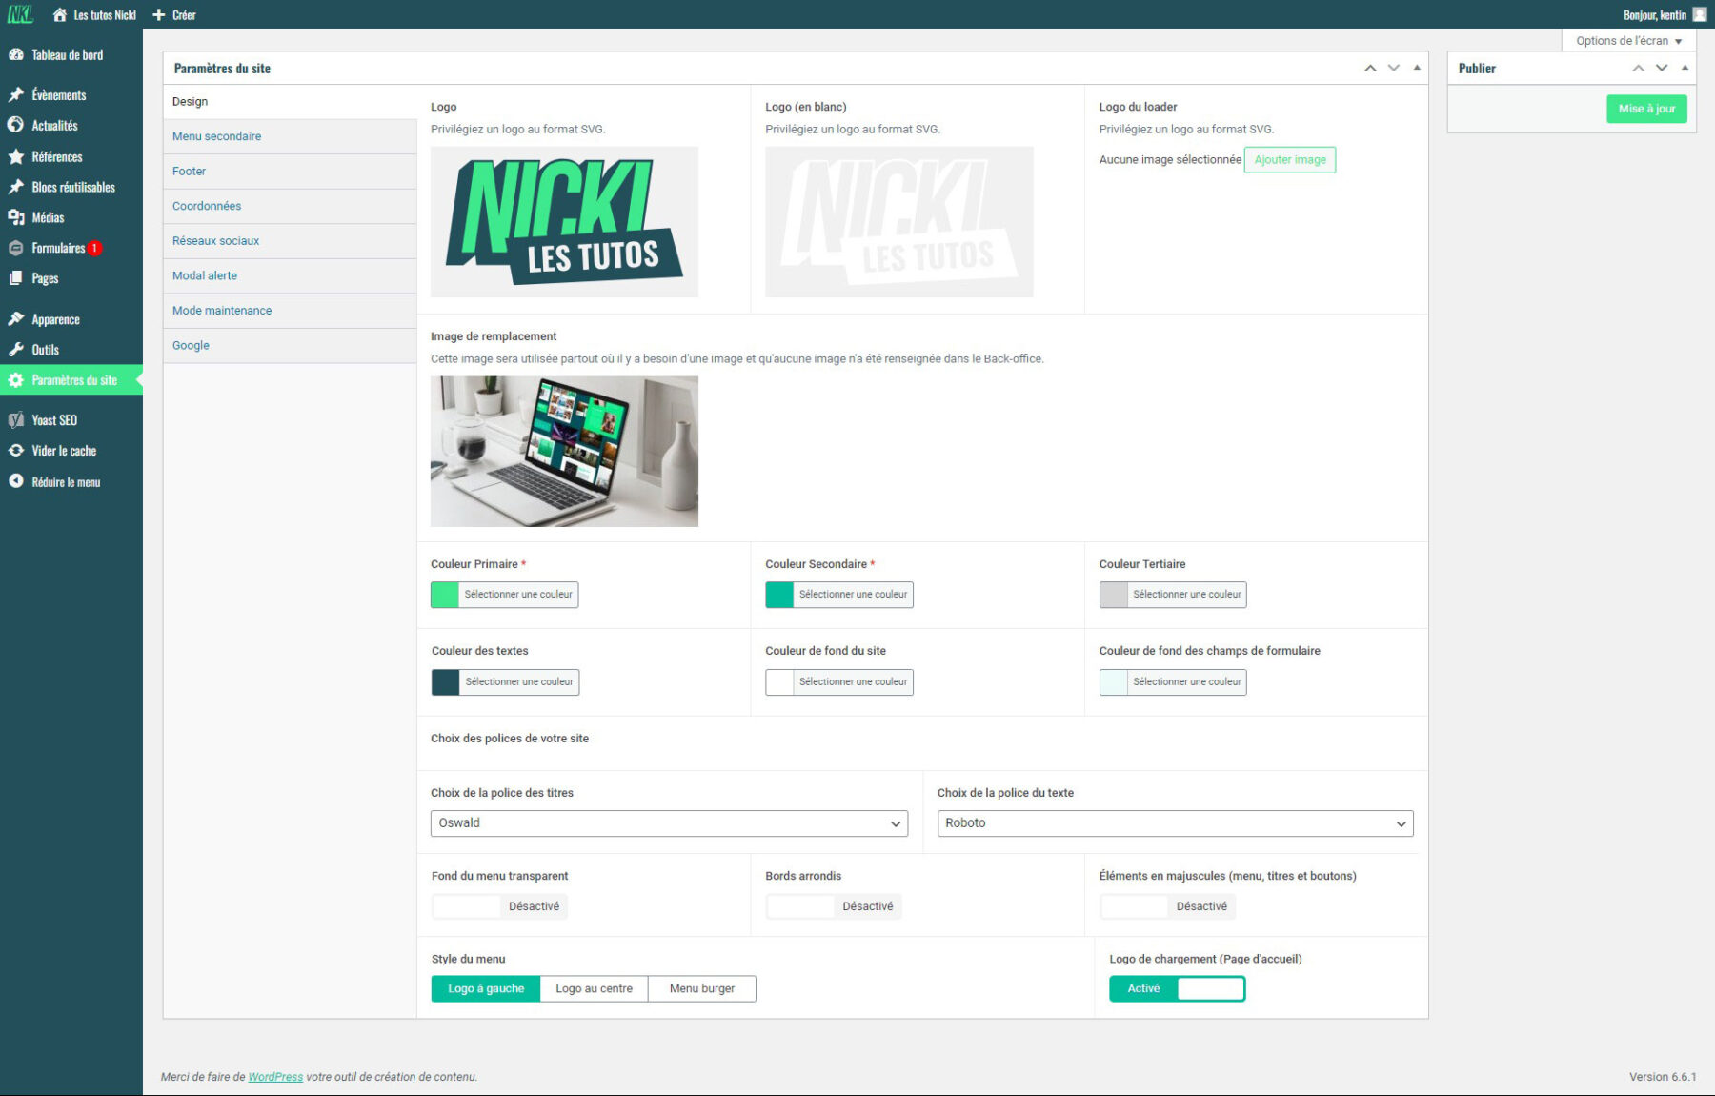Collapse sidebar with Réduire le menu icon
The height and width of the screenshot is (1096, 1715).
click(x=16, y=482)
